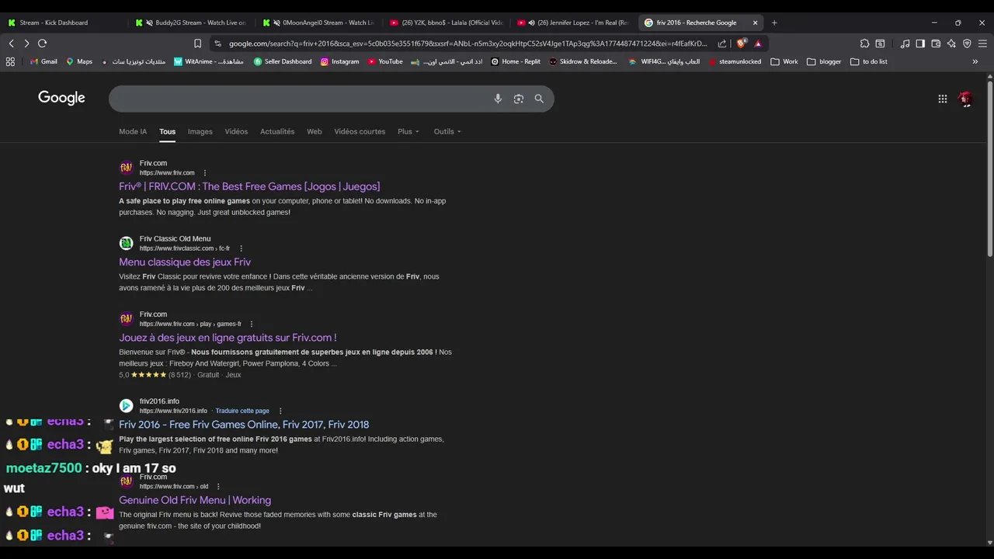This screenshot has height=559, width=994.
Task: Open Jouez à des jeux en ligne link
Action: [228, 338]
